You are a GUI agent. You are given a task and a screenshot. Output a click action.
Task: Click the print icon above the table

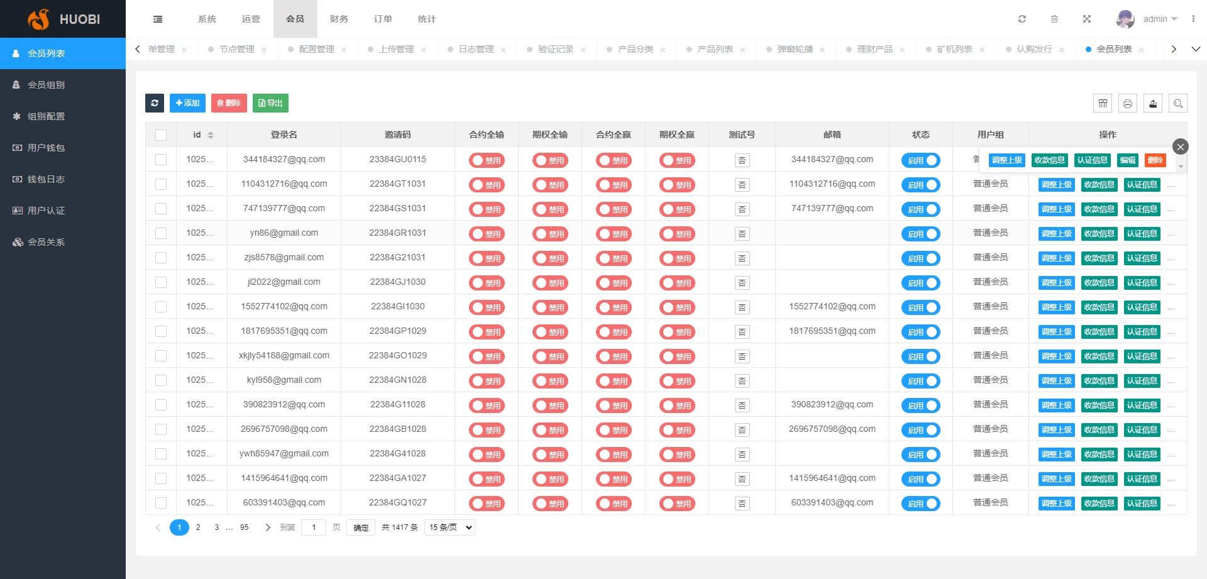click(x=1128, y=103)
